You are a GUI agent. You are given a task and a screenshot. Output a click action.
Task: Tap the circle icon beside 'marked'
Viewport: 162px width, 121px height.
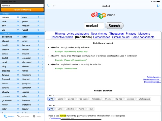pos(18,17)
